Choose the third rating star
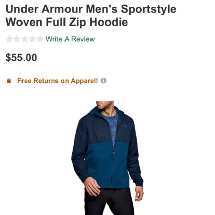The width and height of the screenshot is (215, 215). (x=25, y=39)
